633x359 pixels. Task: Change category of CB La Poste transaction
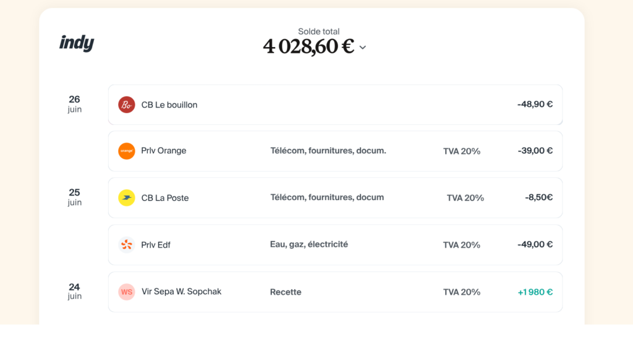click(x=327, y=198)
